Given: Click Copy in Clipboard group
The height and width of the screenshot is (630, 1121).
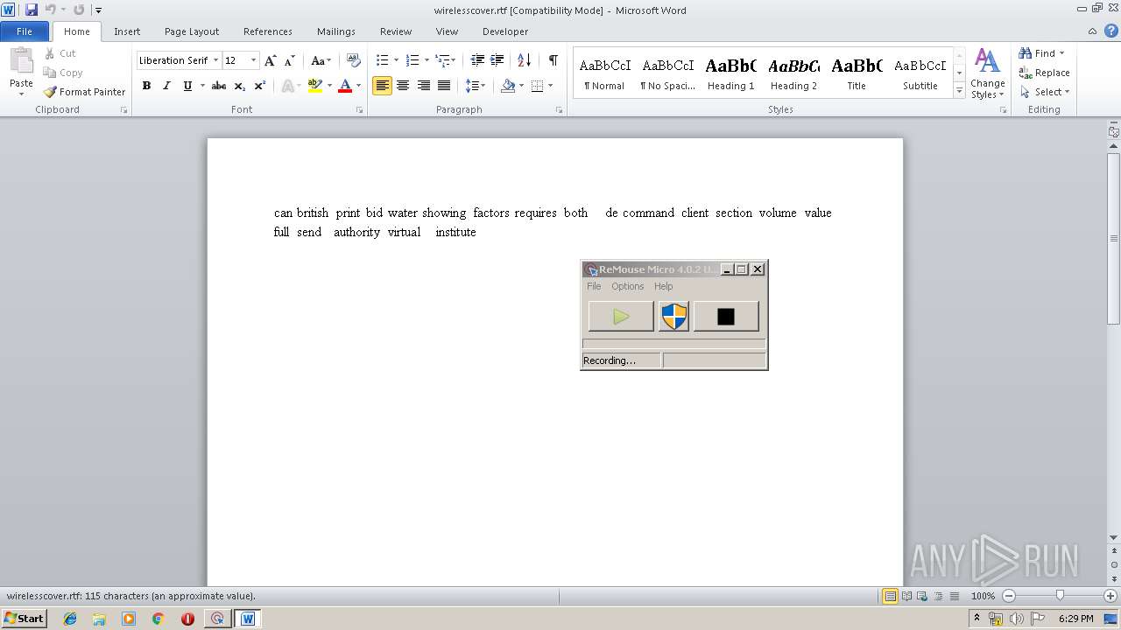Looking at the screenshot, I should [x=63, y=73].
